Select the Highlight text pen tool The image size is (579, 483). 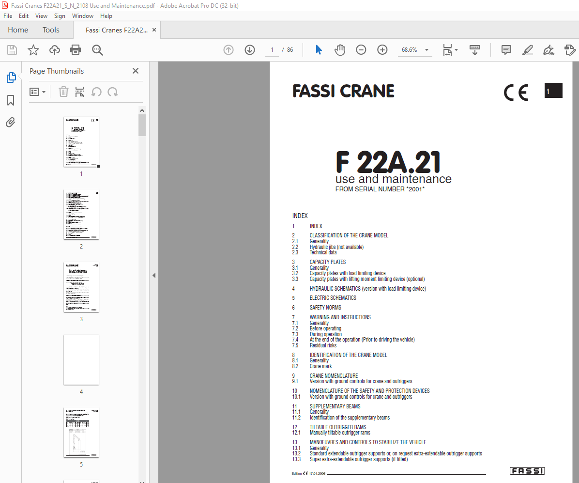[x=528, y=50]
